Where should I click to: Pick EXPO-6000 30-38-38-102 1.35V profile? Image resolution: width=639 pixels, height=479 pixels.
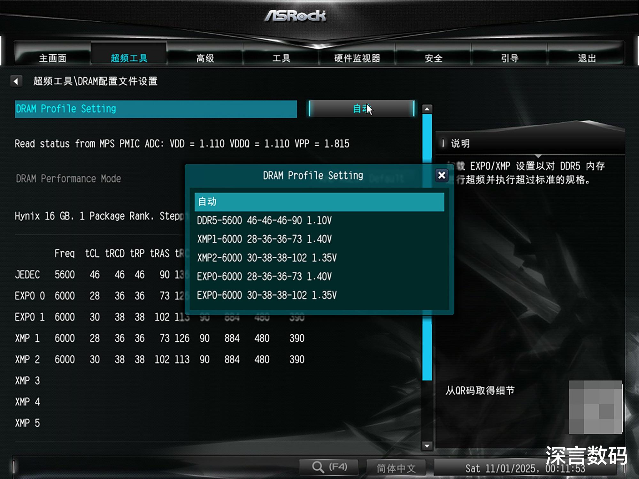[319, 295]
